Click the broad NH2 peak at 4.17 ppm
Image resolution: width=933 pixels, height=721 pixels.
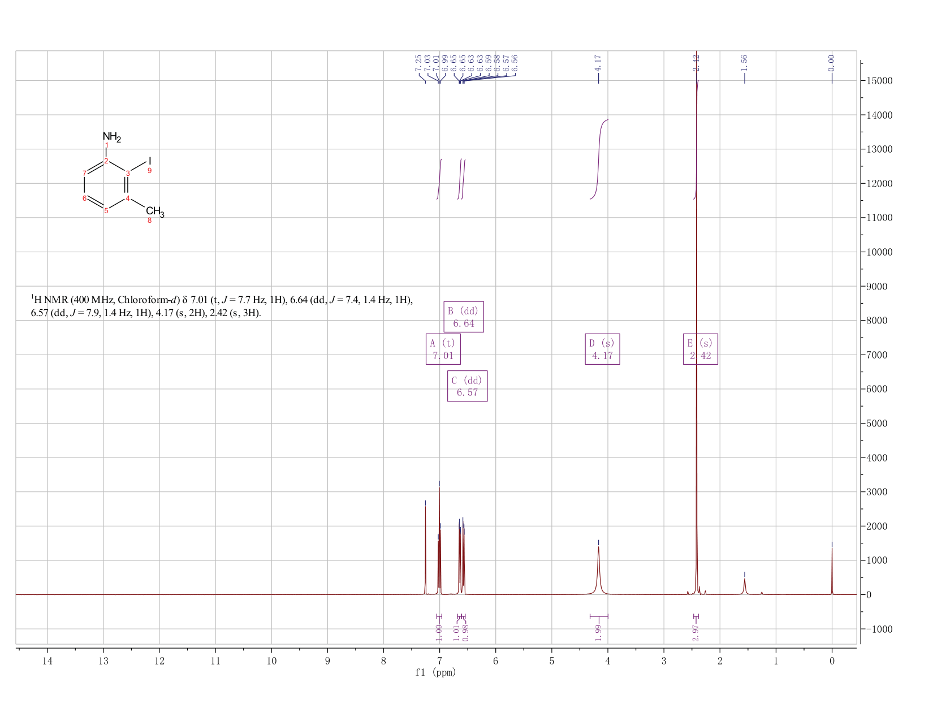click(598, 571)
